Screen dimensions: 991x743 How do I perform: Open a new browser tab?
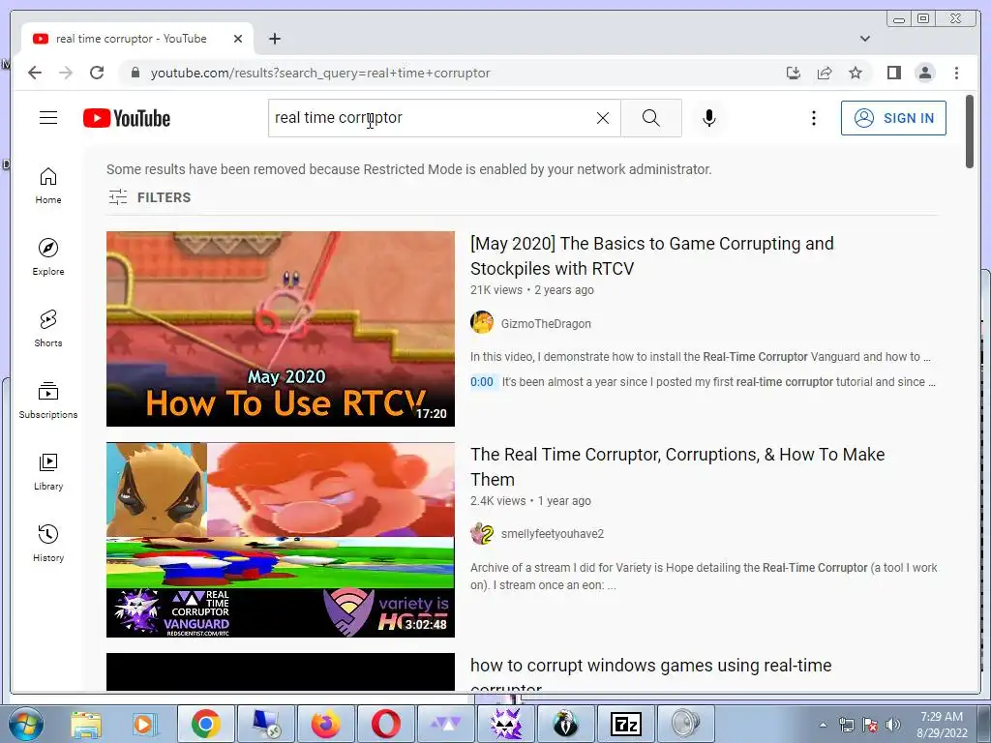274,39
